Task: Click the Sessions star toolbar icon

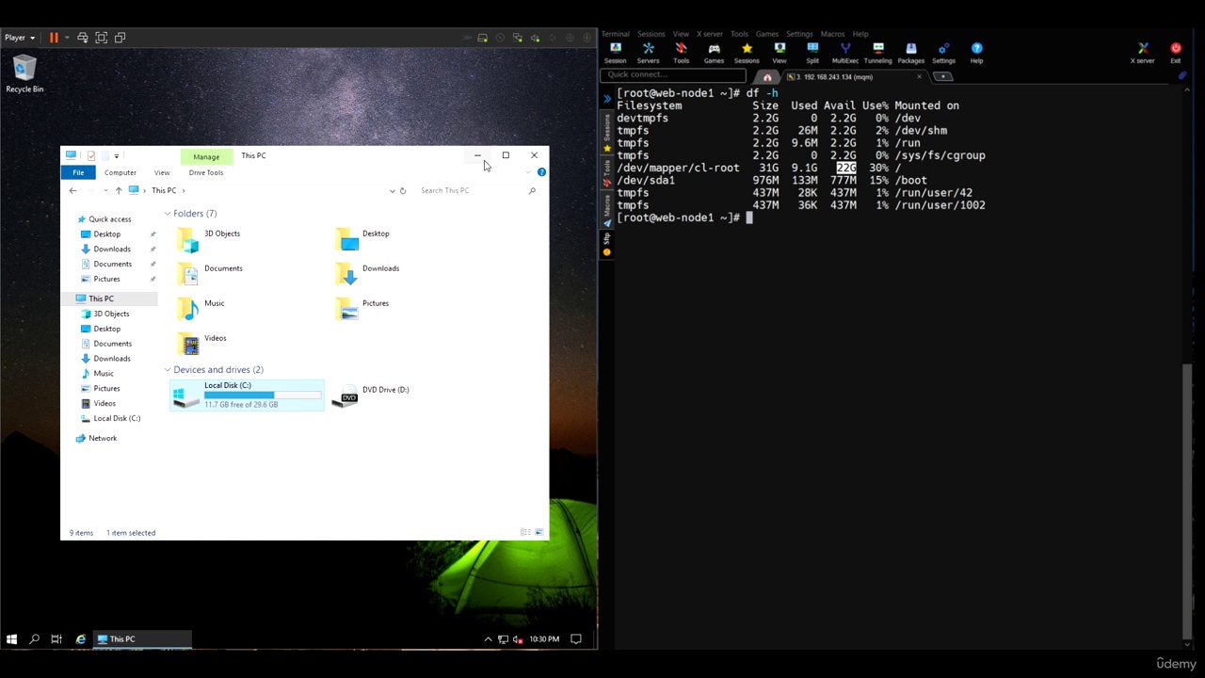Action: pyautogui.click(x=747, y=53)
